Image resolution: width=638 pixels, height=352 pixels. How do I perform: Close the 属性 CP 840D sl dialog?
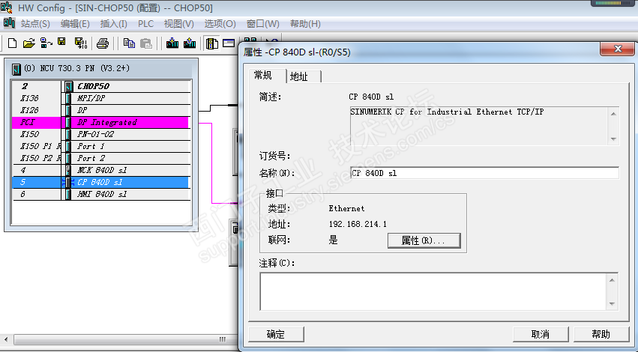[x=617, y=49]
